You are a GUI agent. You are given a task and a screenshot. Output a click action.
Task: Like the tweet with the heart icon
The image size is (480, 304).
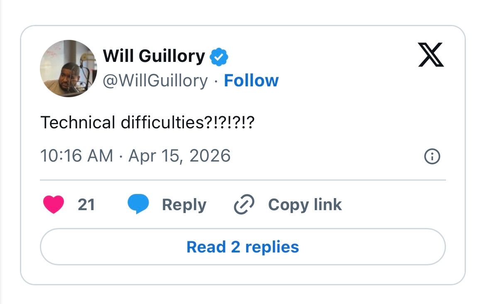[54, 205]
